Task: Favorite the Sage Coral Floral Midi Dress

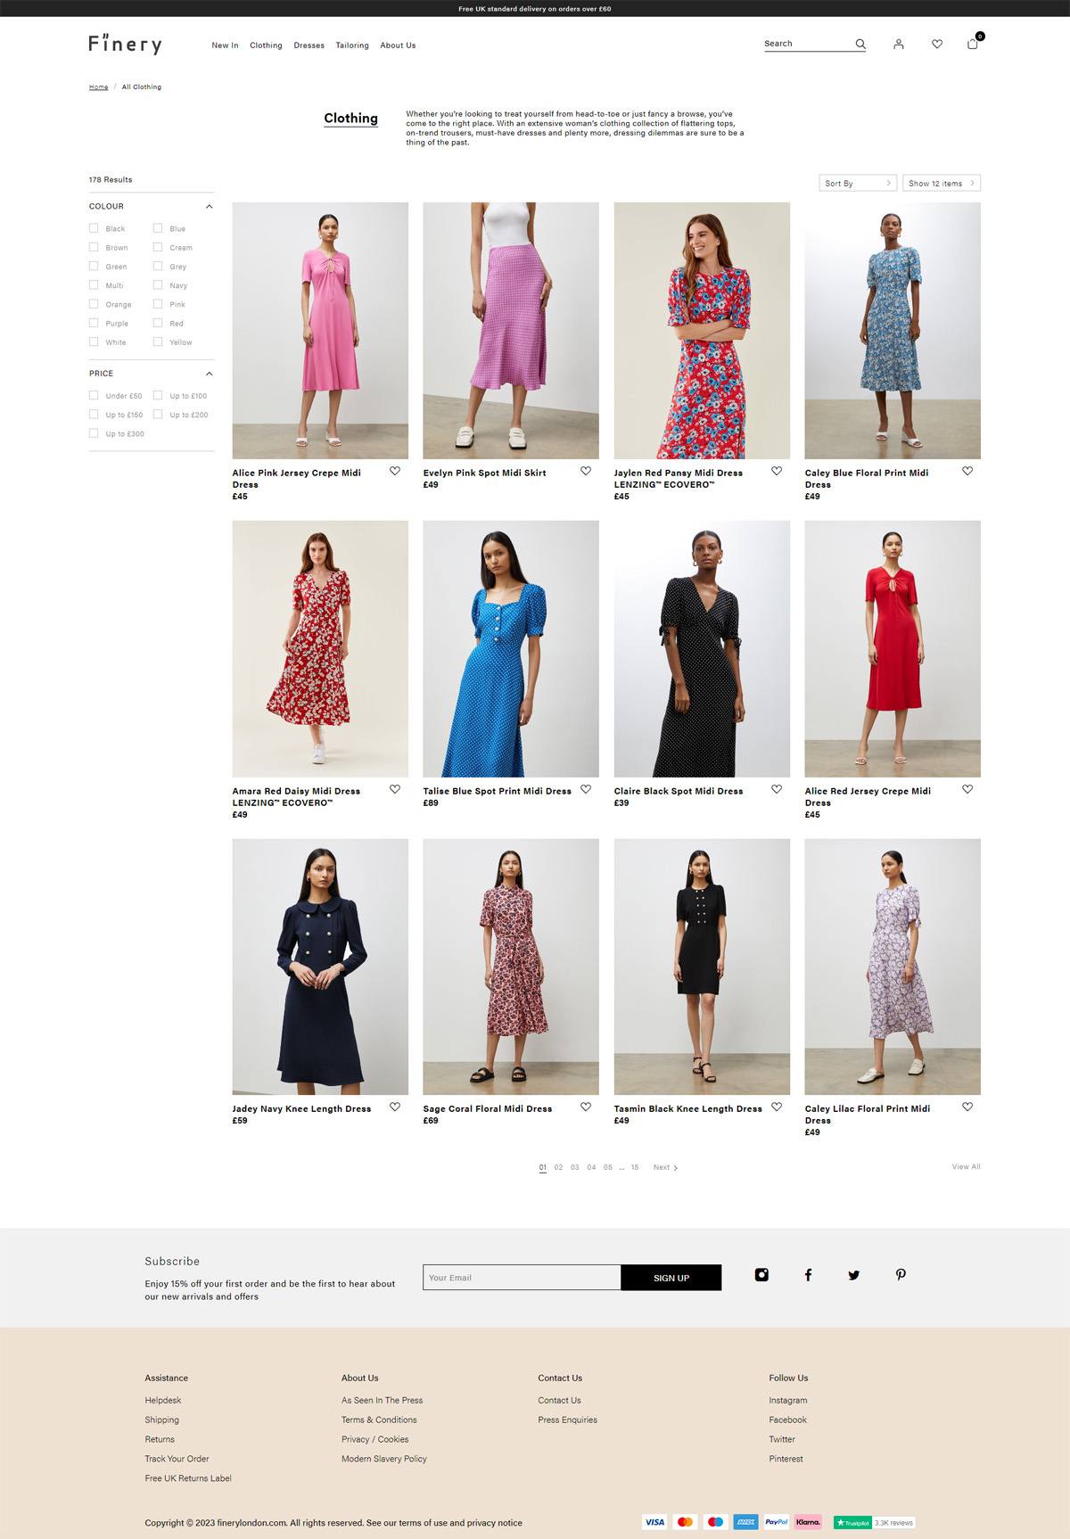Action: point(586,1107)
